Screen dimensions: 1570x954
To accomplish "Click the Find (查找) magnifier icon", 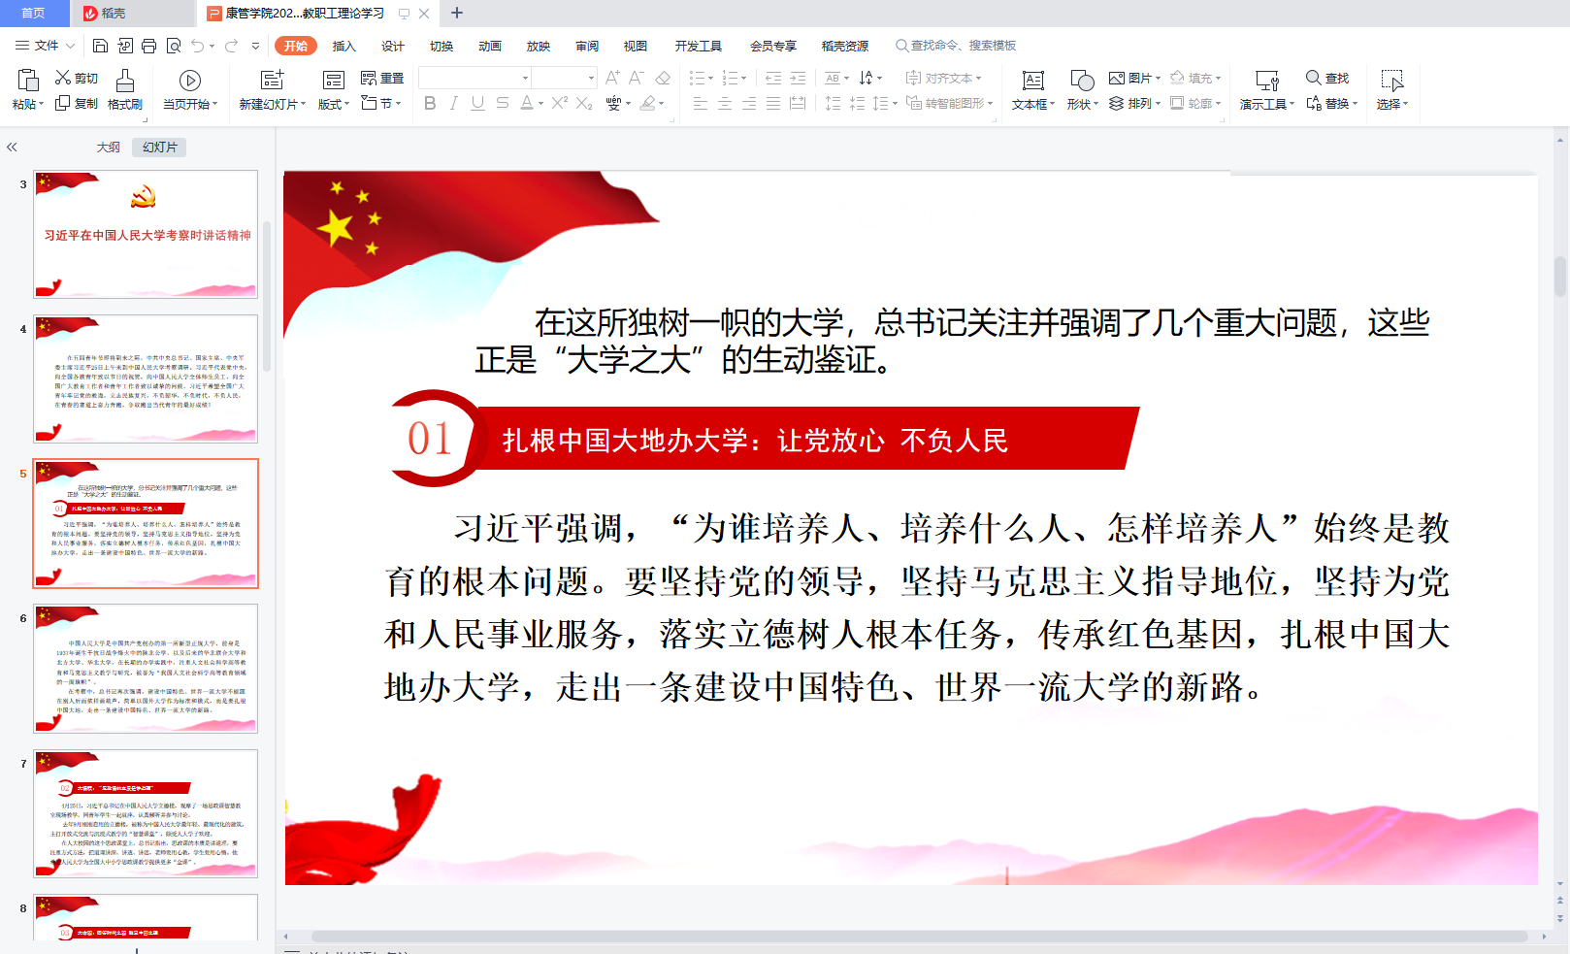I will (1313, 78).
